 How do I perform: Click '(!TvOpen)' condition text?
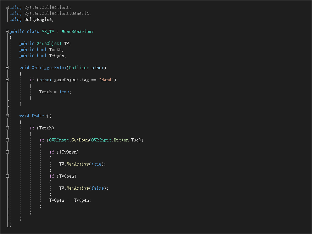click(68, 152)
